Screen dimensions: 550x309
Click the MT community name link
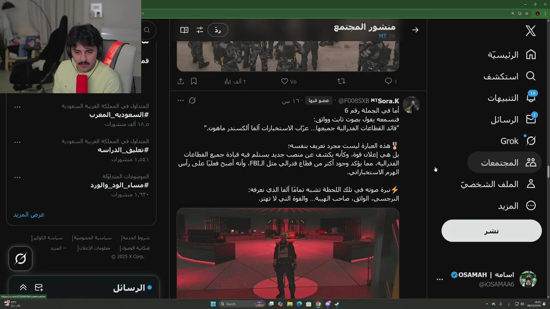pyautogui.click(x=383, y=36)
